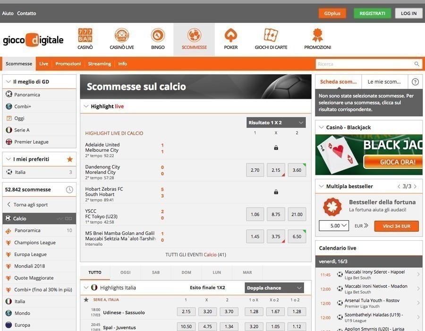Viewport: 425px width, 331px height.
Task: Collapse the Multipla bestseller panel
Action: pyautogui.click(x=322, y=186)
